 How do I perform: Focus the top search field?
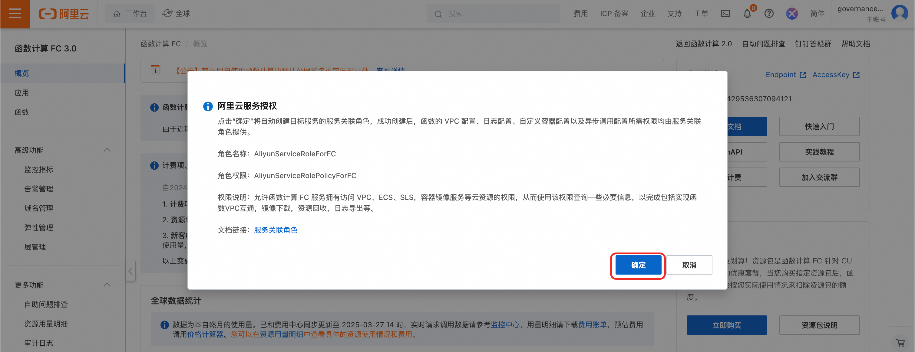[x=493, y=14]
